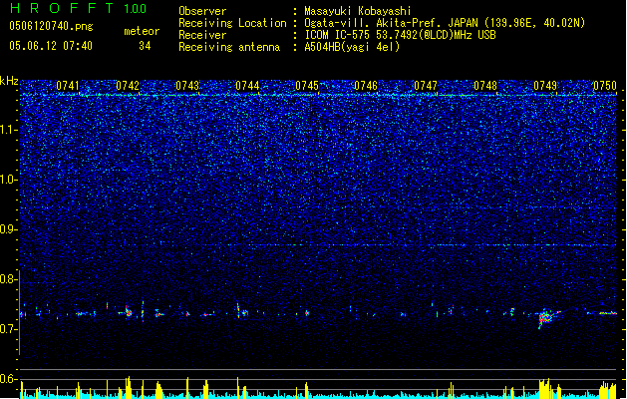Click observer name Masayuki Kobayashi
The image size is (627, 399).
pyautogui.click(x=358, y=11)
